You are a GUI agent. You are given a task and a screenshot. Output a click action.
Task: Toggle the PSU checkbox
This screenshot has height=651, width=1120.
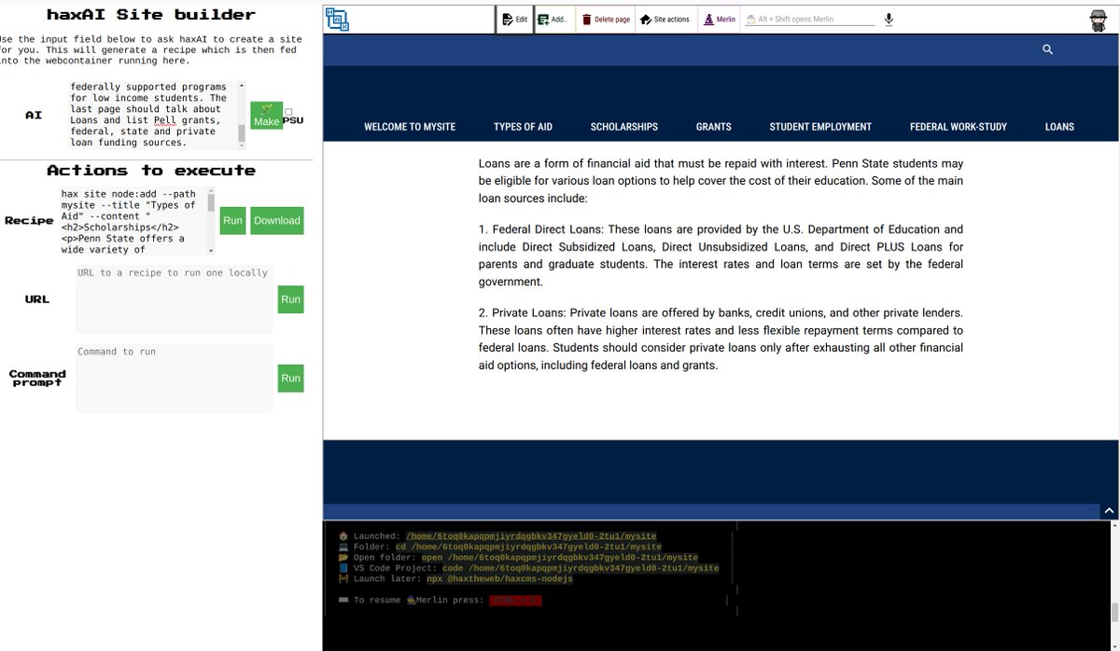(288, 112)
